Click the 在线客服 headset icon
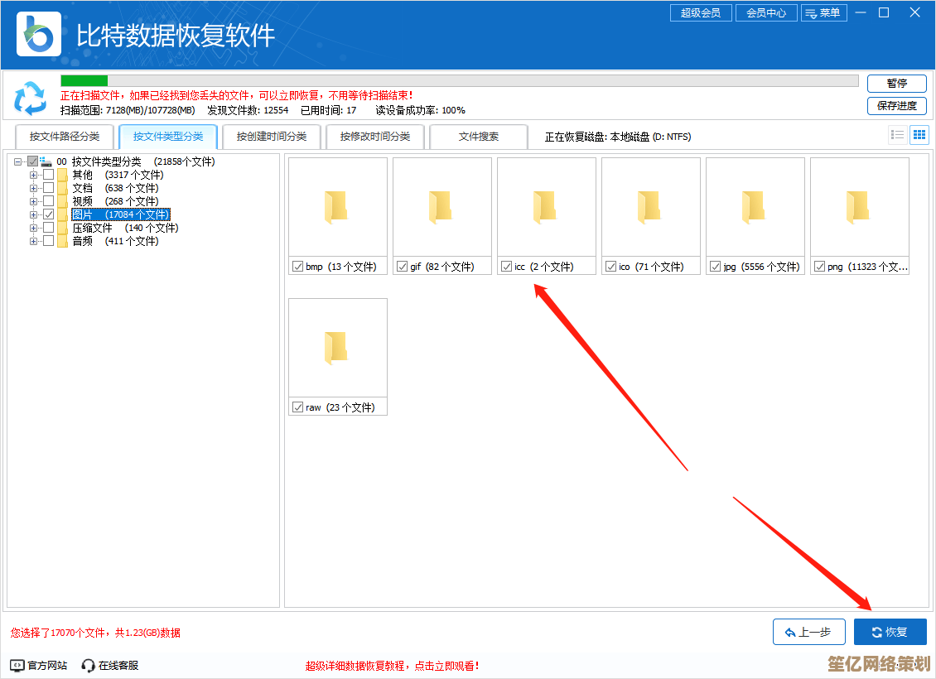This screenshot has height=679, width=936. [89, 665]
